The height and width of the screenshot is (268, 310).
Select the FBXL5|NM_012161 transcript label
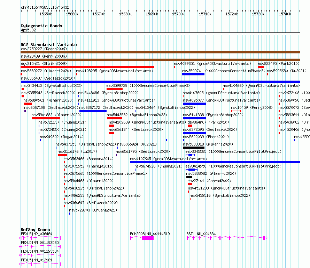click(37, 260)
